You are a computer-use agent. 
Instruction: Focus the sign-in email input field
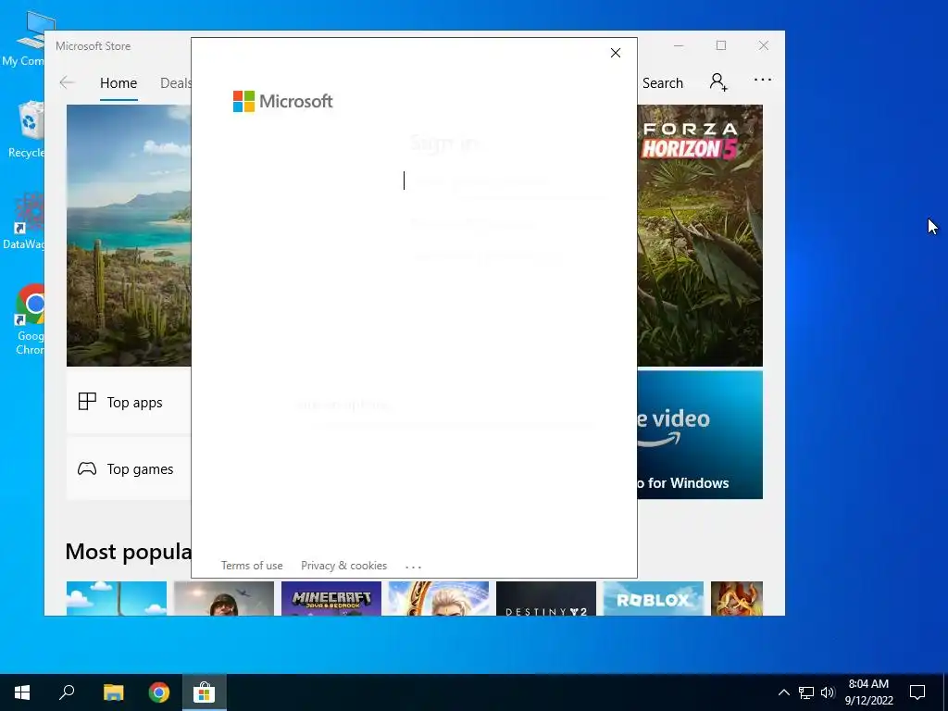coord(505,181)
